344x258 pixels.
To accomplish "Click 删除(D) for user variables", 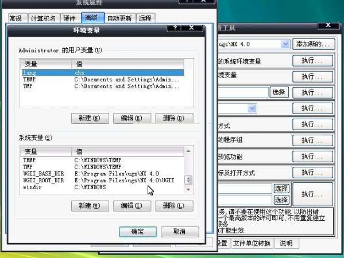I will pyautogui.click(x=174, y=118).
